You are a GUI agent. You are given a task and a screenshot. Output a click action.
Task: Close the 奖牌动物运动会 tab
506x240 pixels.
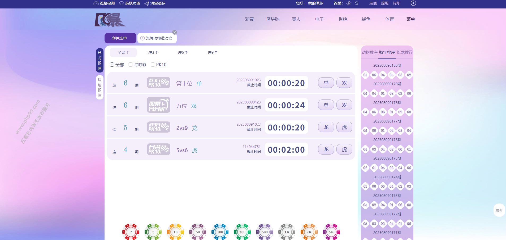[174, 32]
